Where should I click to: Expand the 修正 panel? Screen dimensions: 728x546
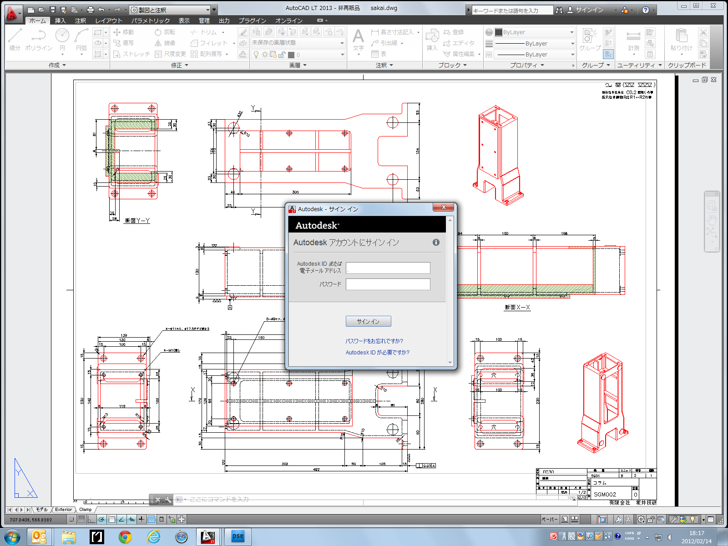[180, 65]
